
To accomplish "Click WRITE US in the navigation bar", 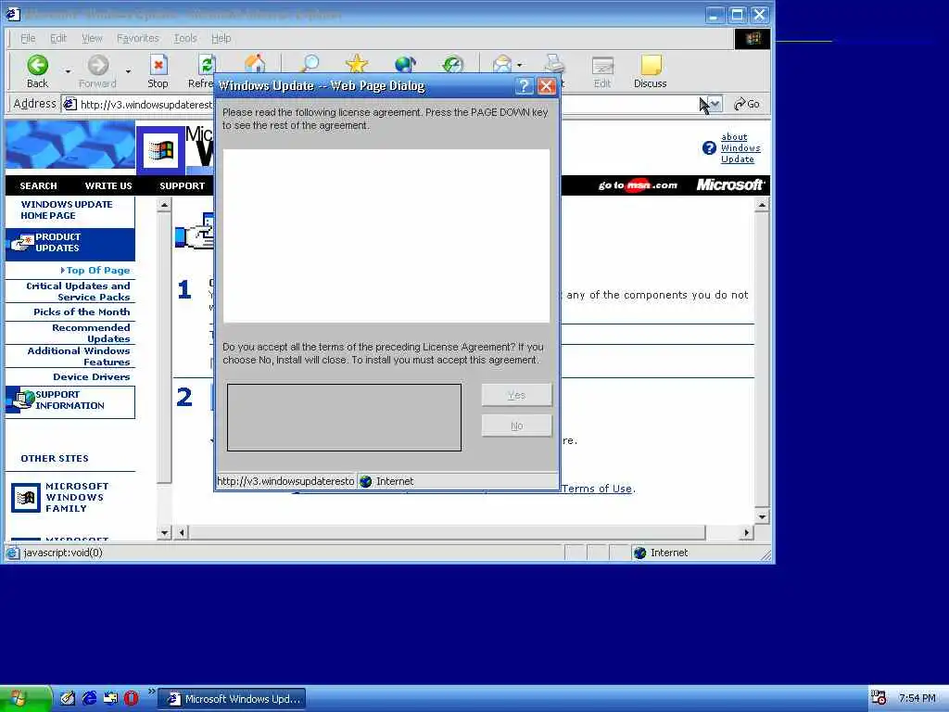I will pos(108,185).
